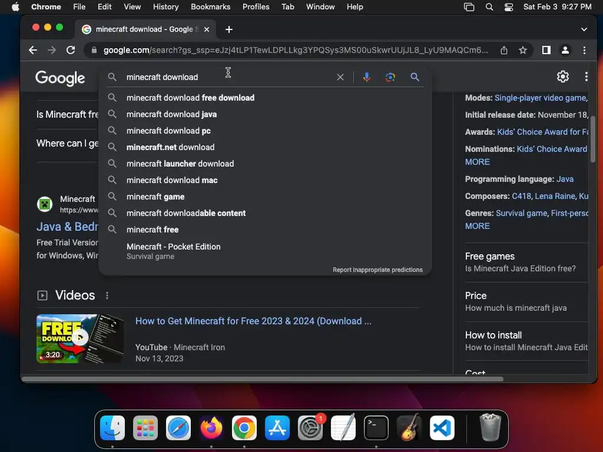The image size is (603, 452).
Task: Select suggestion minecraft downloadable content
Action: (265, 213)
